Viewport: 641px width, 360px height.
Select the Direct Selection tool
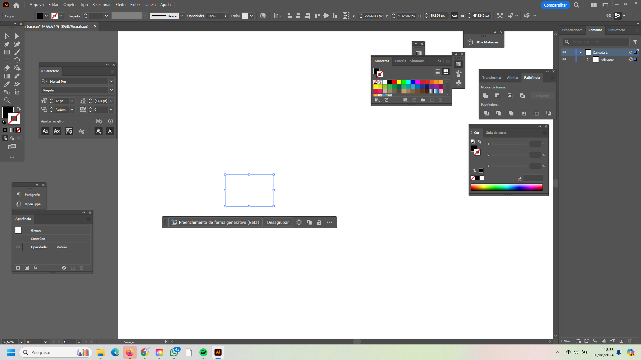[17, 36]
